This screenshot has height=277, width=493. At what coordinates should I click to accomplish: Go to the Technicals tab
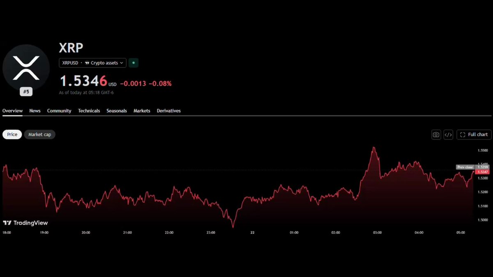tap(89, 111)
